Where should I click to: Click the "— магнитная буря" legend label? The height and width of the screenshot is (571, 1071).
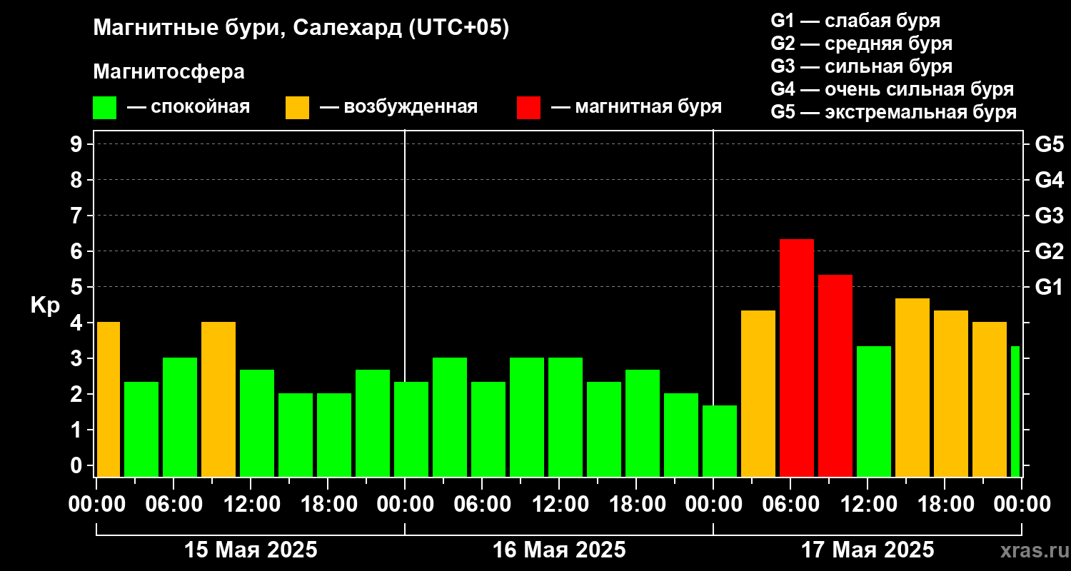tap(637, 107)
